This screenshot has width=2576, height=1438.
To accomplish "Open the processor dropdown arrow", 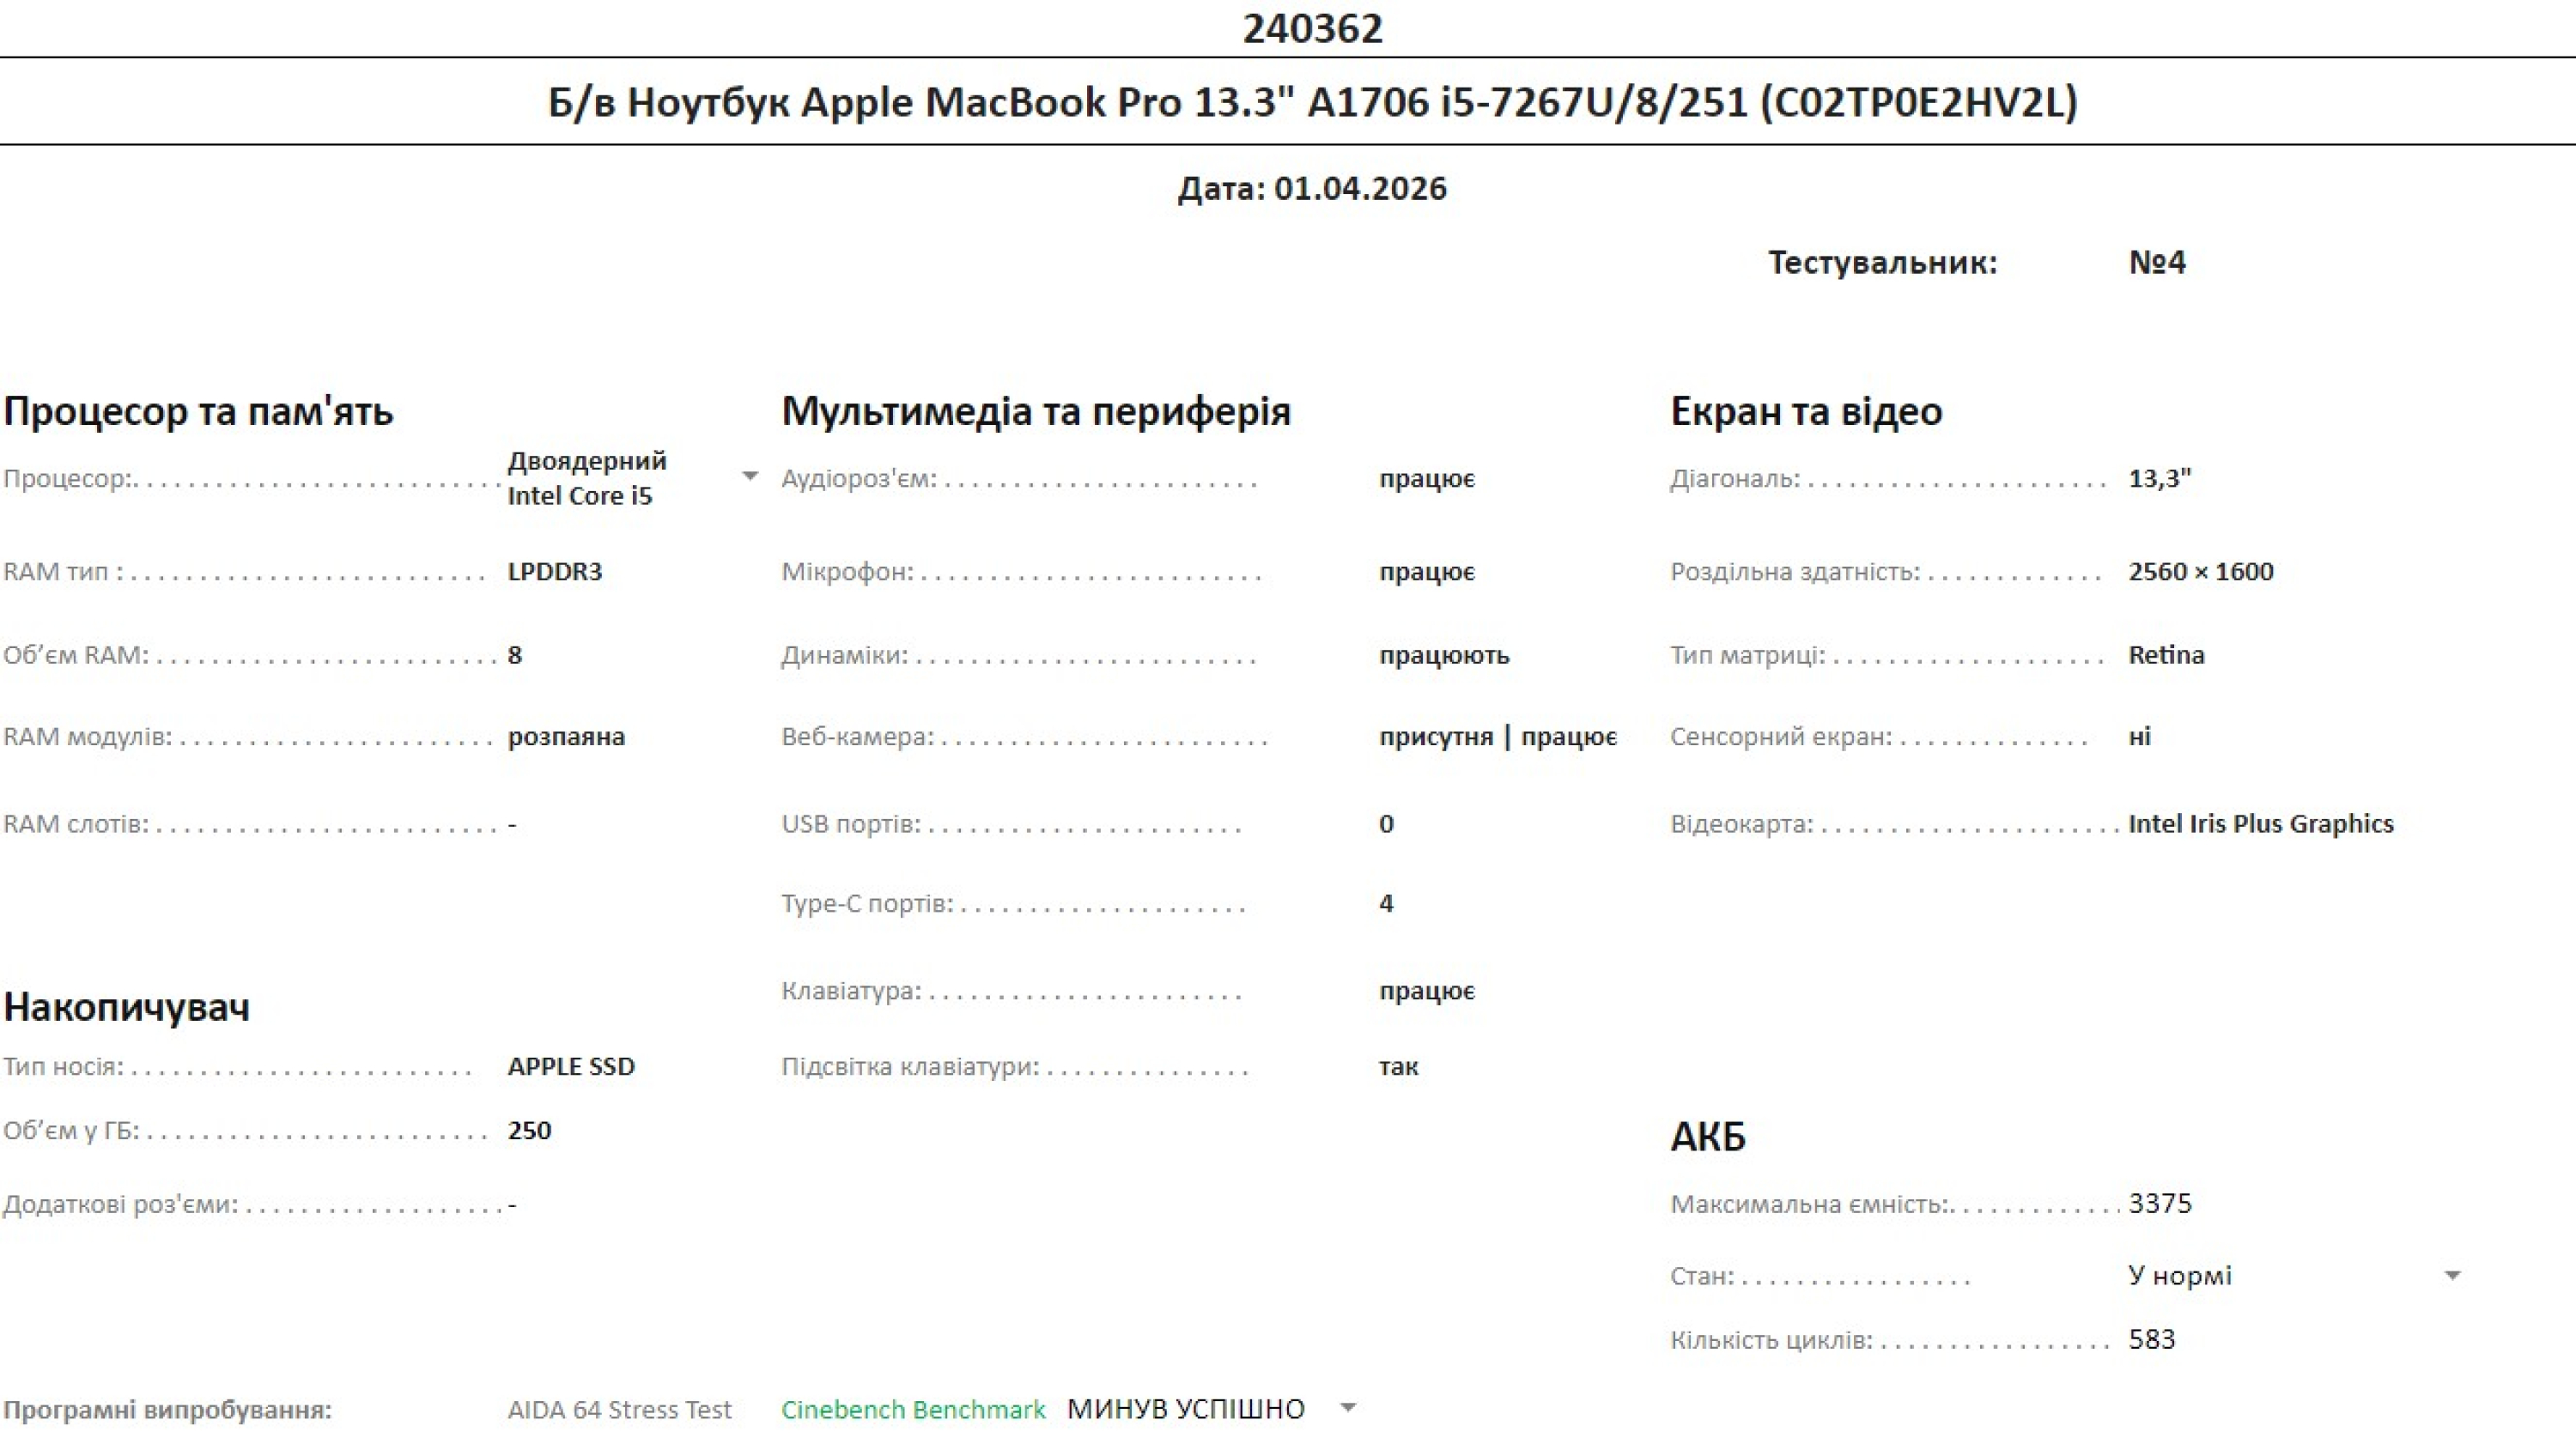I will pyautogui.click(x=750, y=477).
